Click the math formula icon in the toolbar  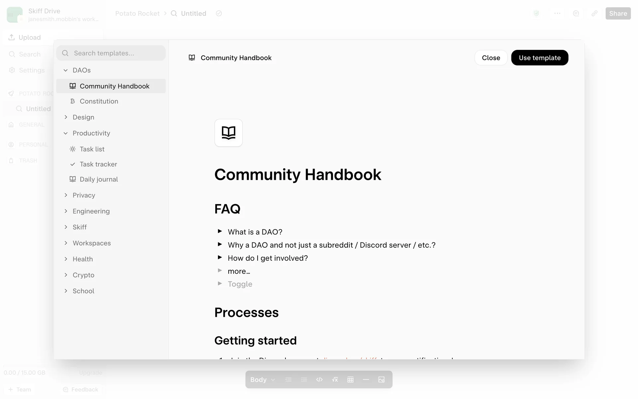click(335, 379)
